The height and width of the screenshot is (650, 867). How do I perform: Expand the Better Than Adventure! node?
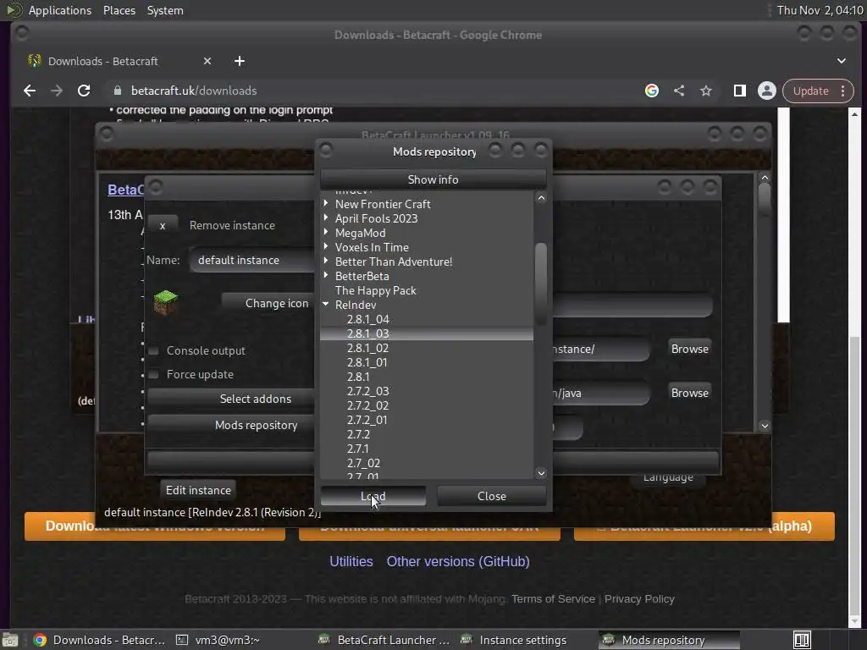pyautogui.click(x=326, y=261)
